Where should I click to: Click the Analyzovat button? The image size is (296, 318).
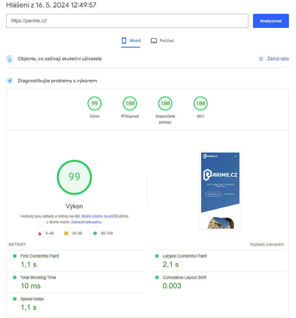click(271, 21)
